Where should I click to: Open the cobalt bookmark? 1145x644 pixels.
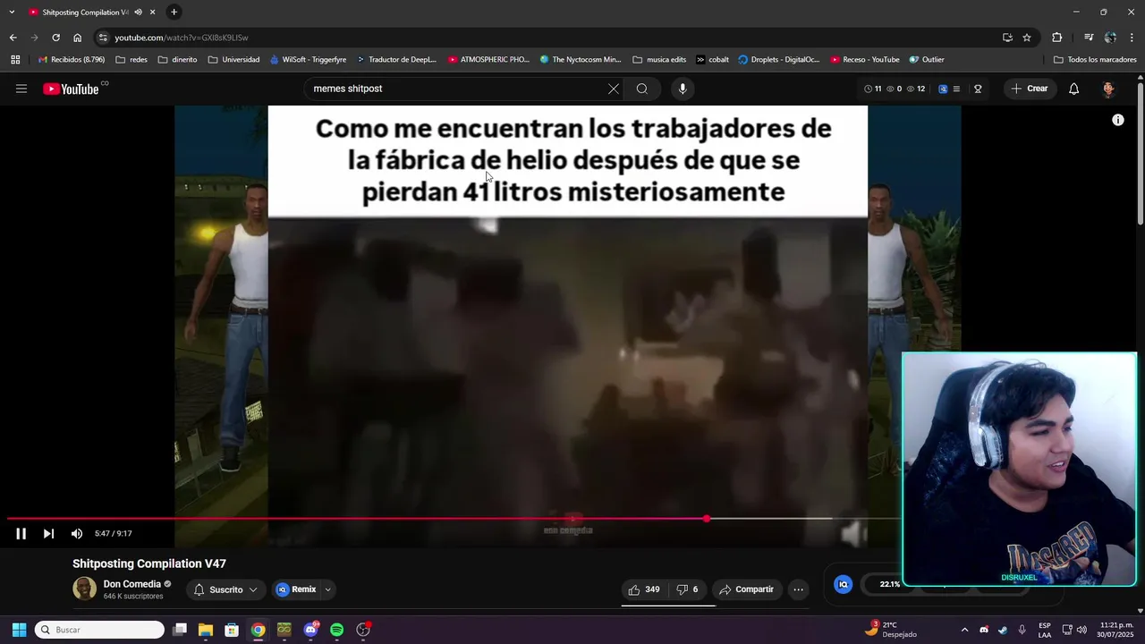coord(712,60)
